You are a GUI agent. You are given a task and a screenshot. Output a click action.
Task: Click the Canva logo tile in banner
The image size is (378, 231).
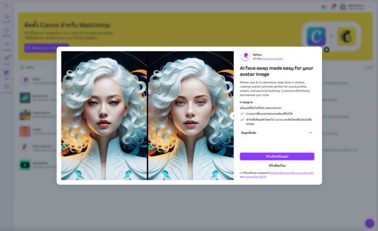pos(316,36)
